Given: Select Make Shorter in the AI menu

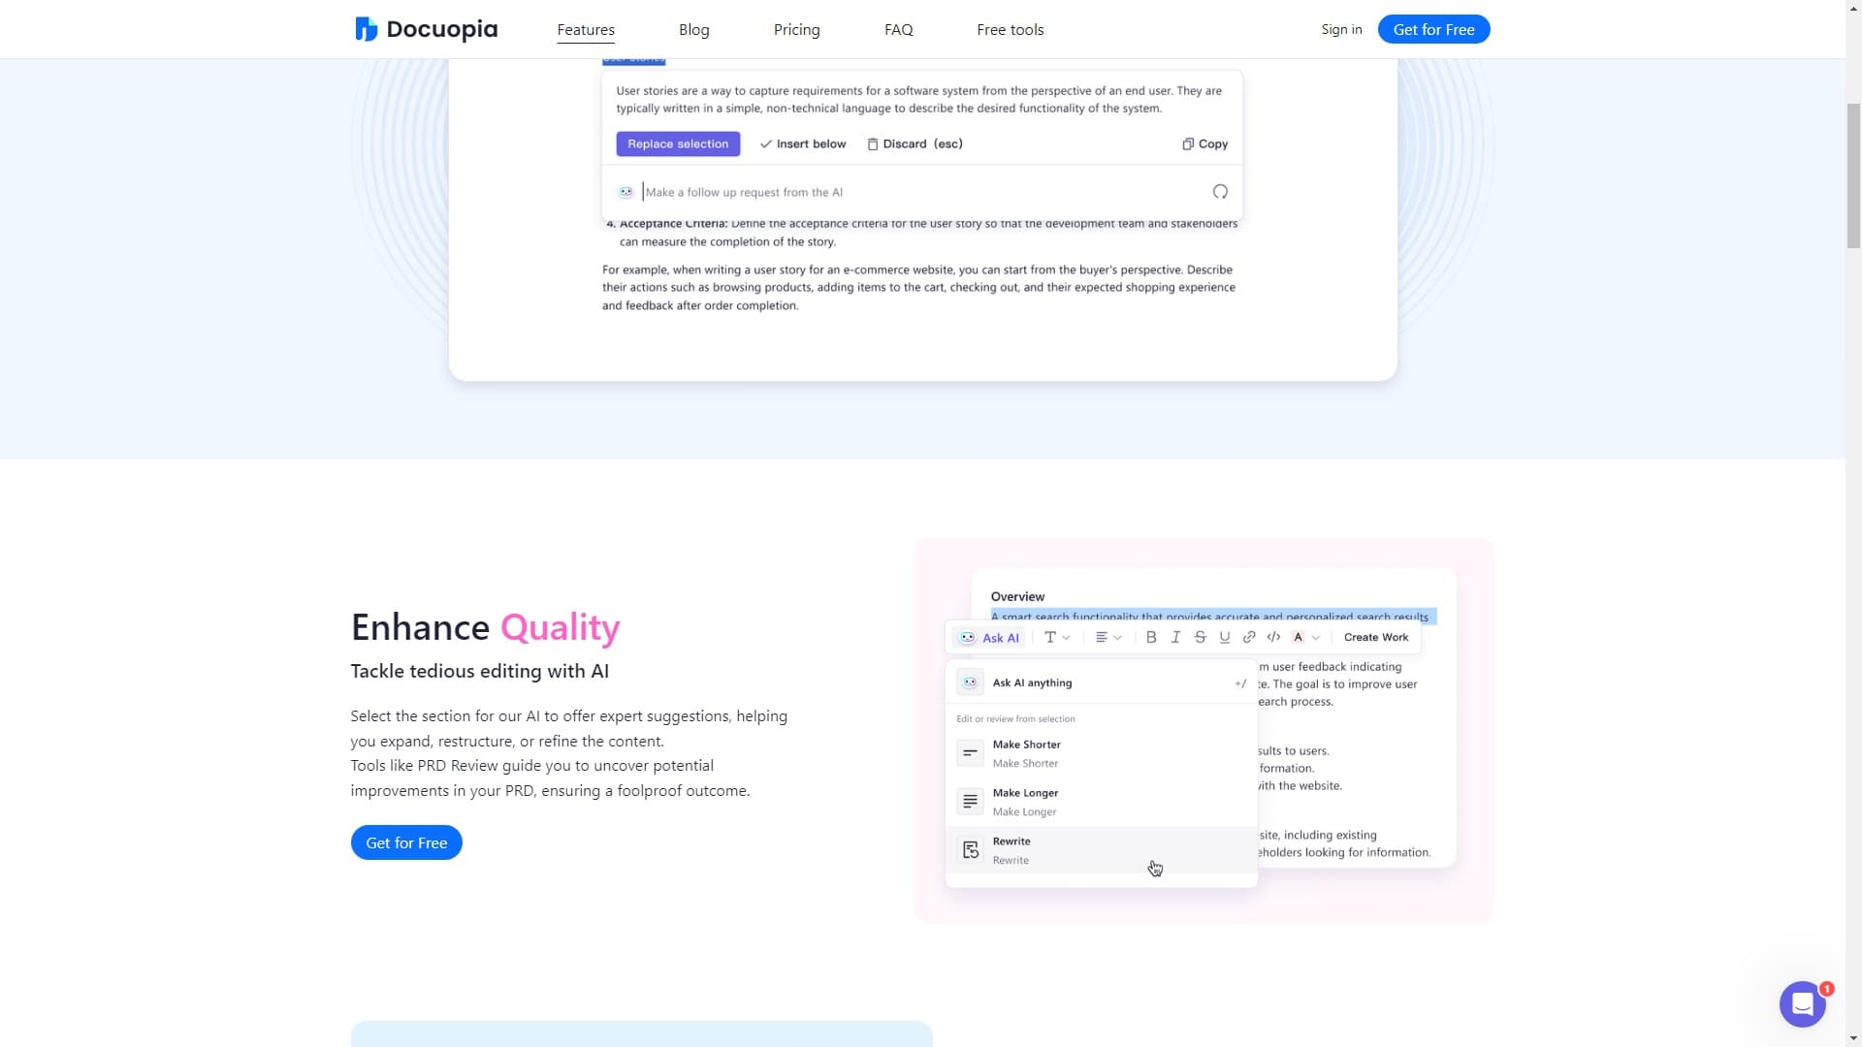Looking at the screenshot, I should click(x=1102, y=753).
